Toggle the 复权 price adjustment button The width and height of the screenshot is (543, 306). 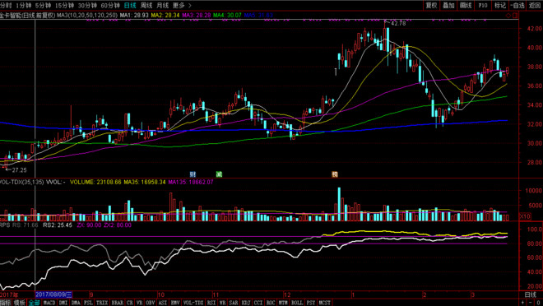[x=431, y=5]
